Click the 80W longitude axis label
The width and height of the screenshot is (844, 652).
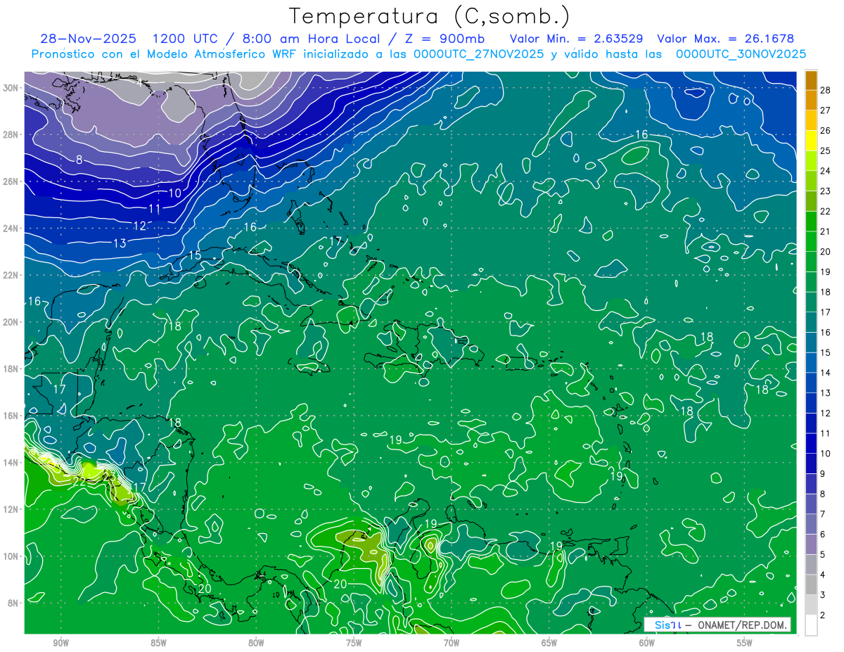coord(256,642)
